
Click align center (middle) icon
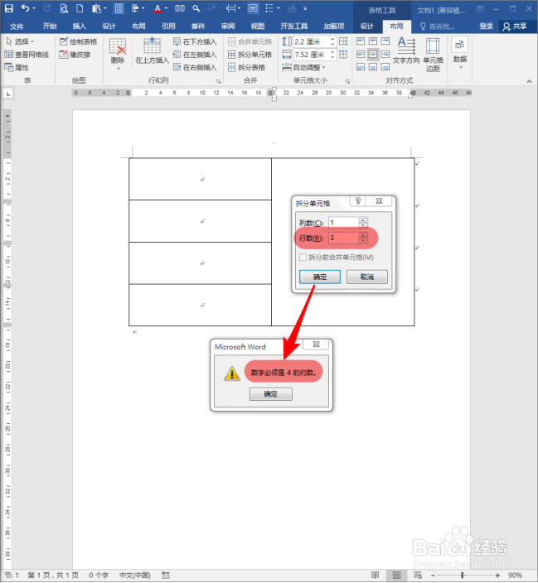point(373,55)
